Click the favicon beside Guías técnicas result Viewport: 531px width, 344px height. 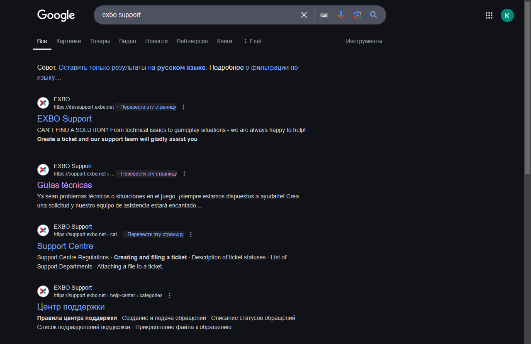(43, 170)
